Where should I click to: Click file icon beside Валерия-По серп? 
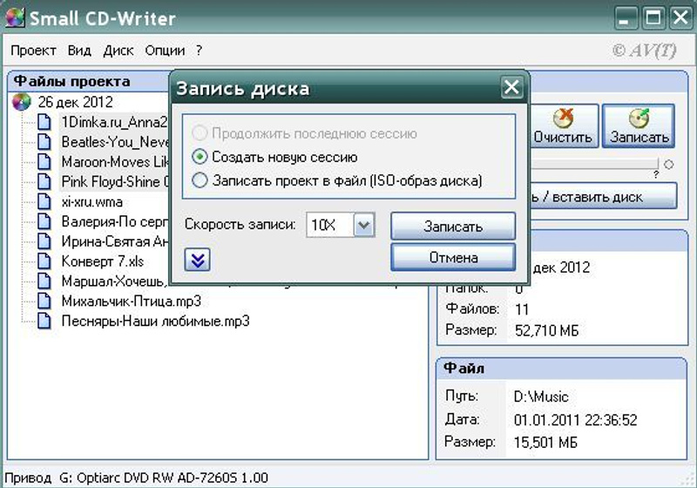pos(44,221)
